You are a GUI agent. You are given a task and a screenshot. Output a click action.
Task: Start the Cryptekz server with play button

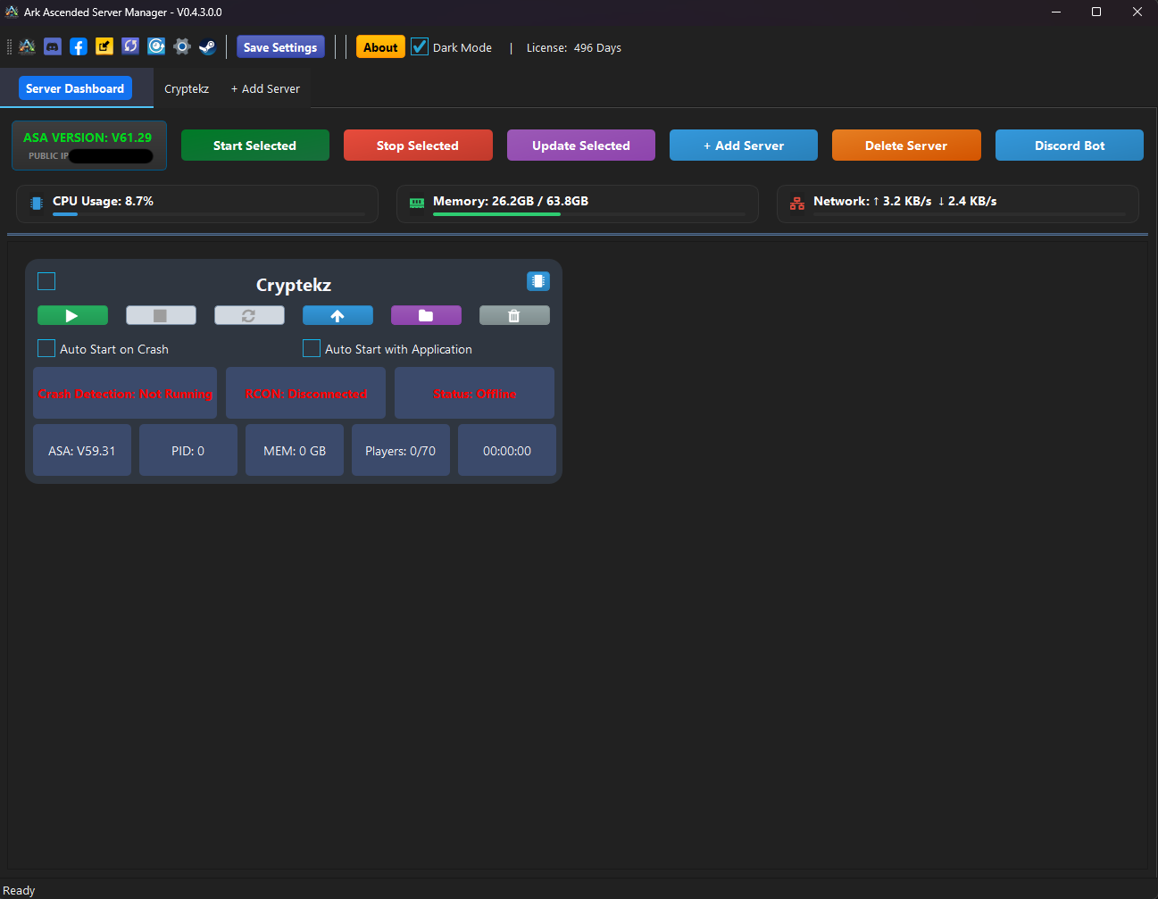point(72,315)
